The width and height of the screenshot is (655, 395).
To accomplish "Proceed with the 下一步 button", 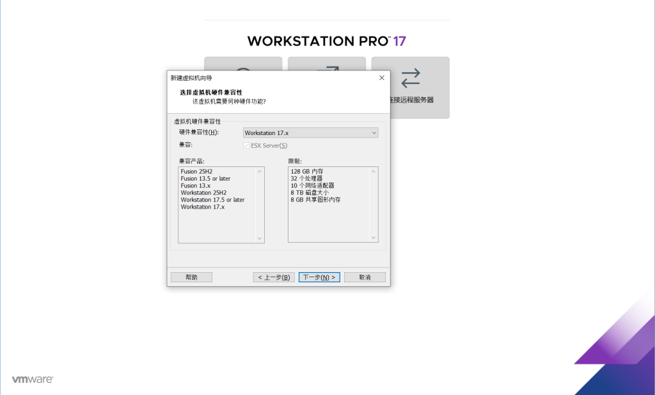I will (319, 277).
